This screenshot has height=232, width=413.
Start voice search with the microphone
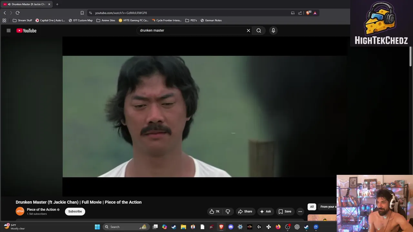[x=273, y=30]
